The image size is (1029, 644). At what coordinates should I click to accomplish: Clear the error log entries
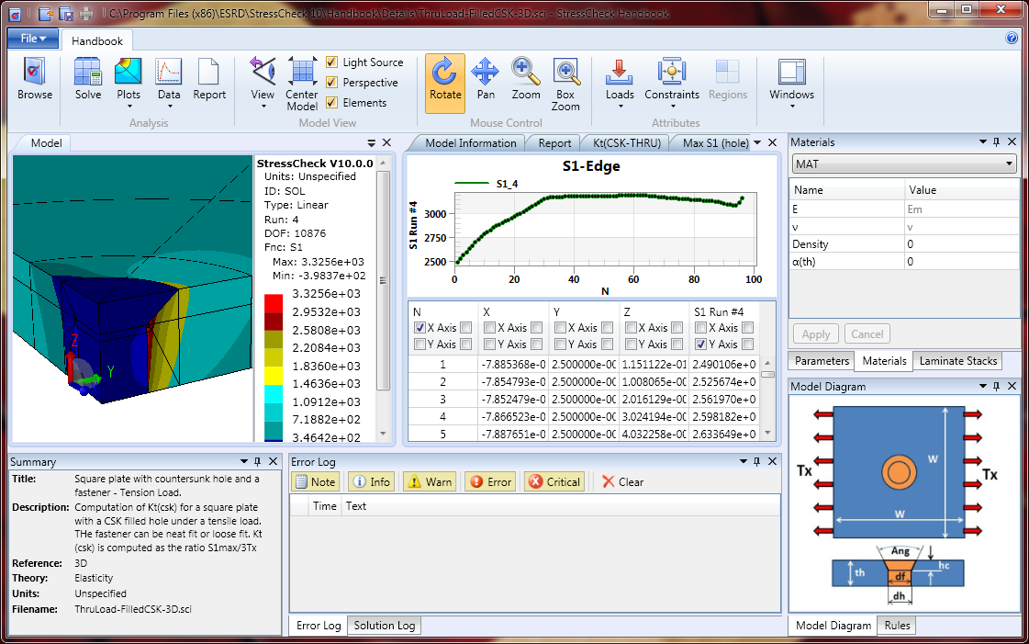coord(622,481)
